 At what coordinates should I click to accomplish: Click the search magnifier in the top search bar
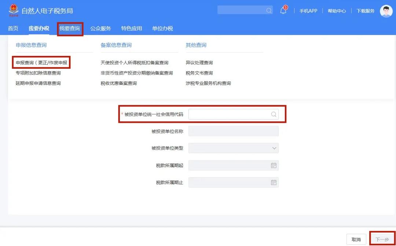pos(269,10)
